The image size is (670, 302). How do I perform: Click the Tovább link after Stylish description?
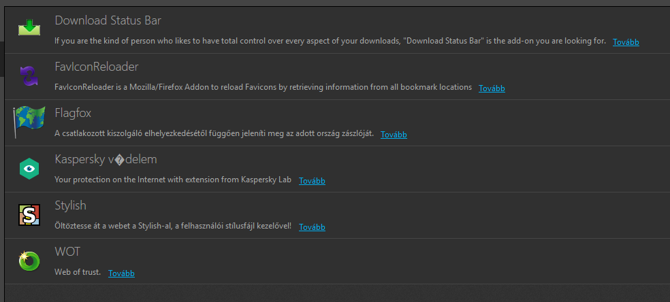(x=312, y=227)
